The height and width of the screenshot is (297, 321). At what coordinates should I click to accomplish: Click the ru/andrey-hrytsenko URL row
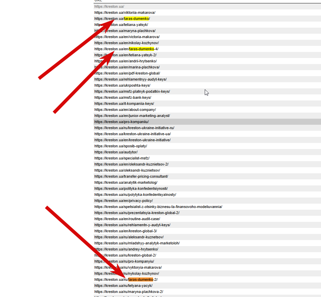pyautogui.click(x=207, y=249)
